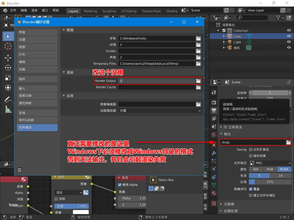The width and height of the screenshot is (294, 220).
Task: Expand the 后期处理 panel
Action: 221,211
